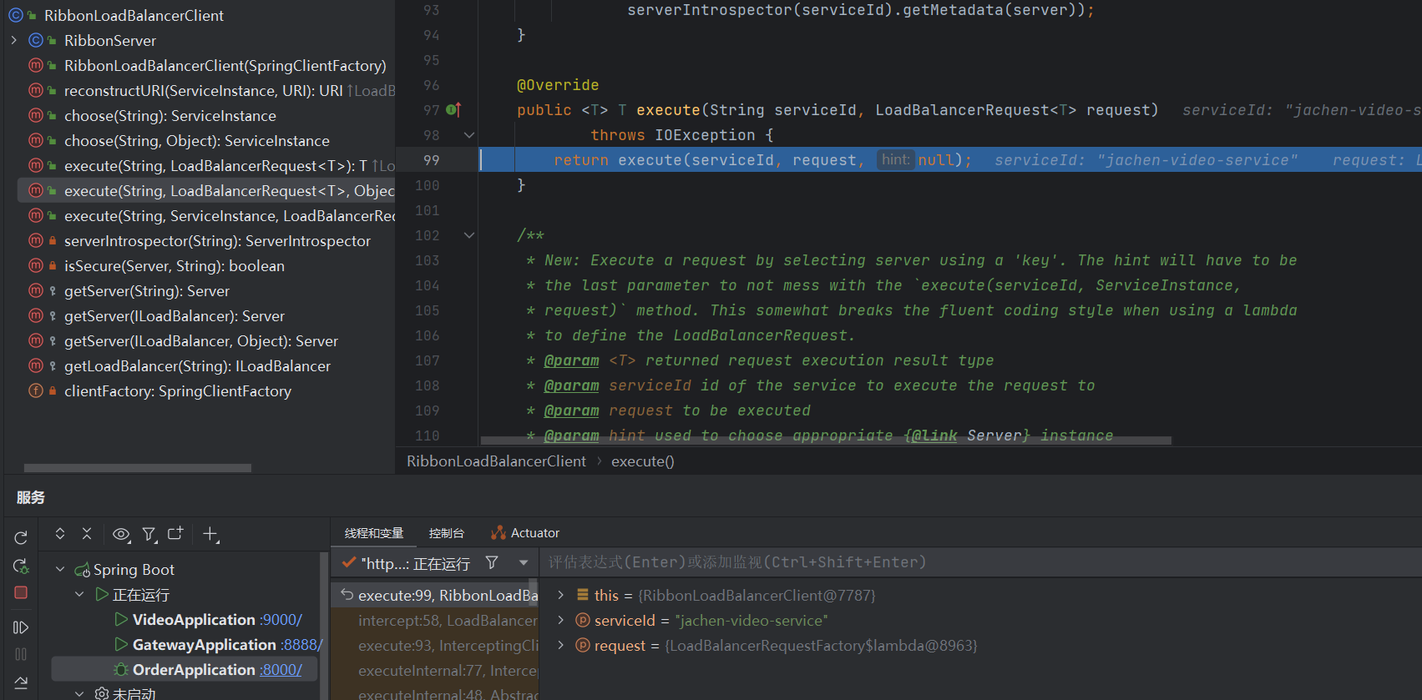Select reconstructURI method in structure
The height and width of the screenshot is (700, 1422).
click(x=203, y=90)
